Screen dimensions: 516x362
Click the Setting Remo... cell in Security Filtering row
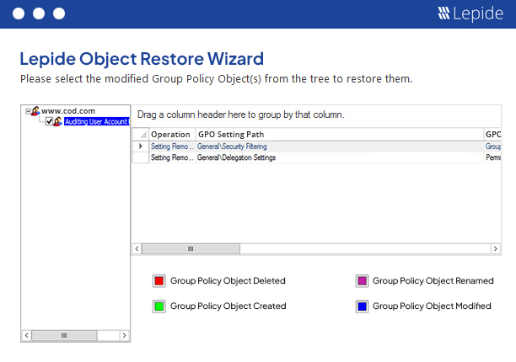click(172, 146)
